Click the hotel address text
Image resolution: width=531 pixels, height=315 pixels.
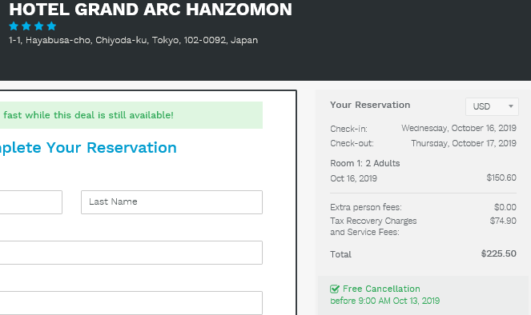click(134, 40)
